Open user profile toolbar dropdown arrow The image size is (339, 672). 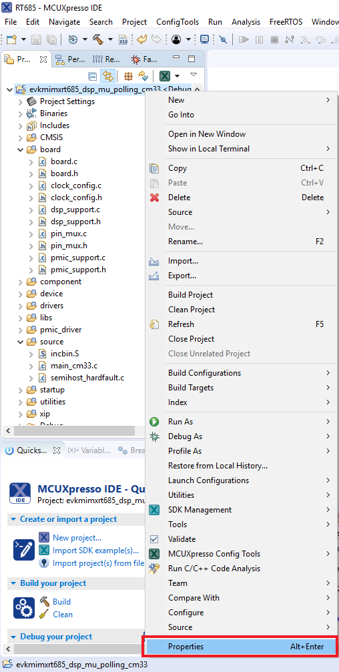tap(188, 39)
